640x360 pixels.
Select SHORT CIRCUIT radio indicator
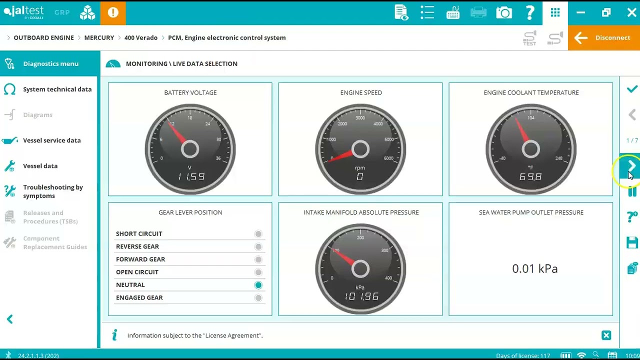pyautogui.click(x=258, y=233)
